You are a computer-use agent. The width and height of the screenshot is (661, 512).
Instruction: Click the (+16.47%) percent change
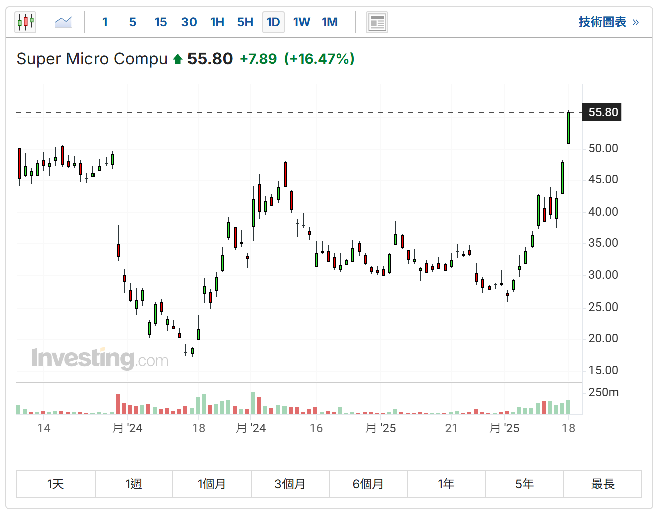pyautogui.click(x=319, y=59)
